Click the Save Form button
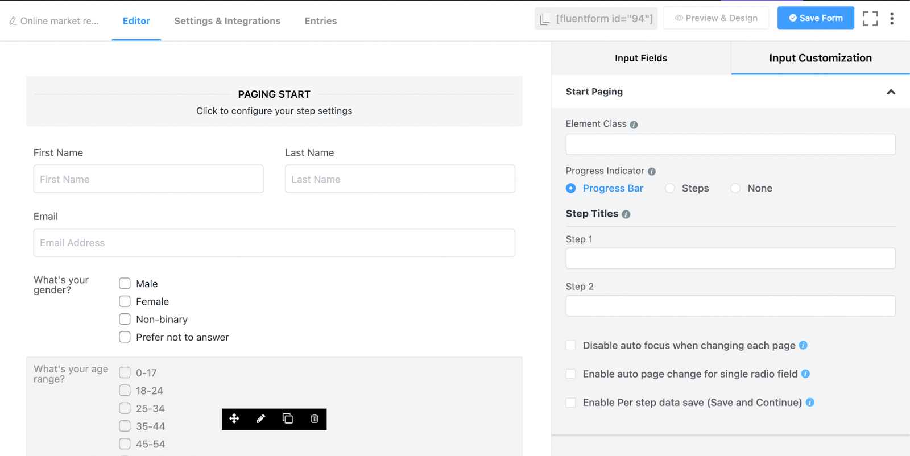The width and height of the screenshot is (910, 456). pos(816,18)
